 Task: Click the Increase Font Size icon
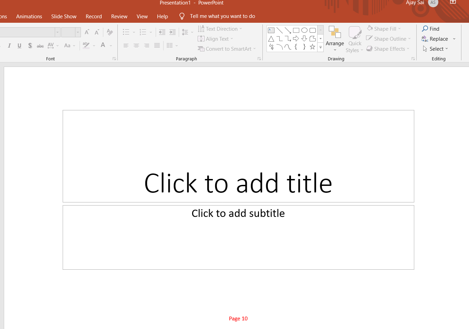pyautogui.click(x=87, y=32)
